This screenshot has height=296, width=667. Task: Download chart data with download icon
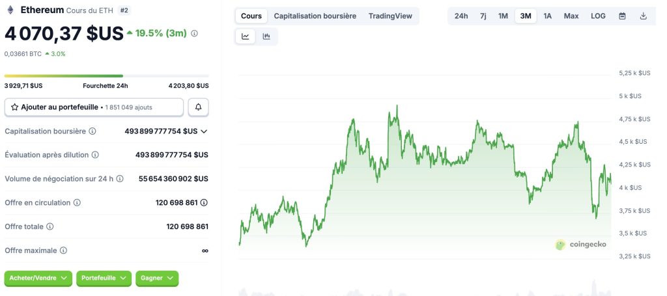click(644, 16)
